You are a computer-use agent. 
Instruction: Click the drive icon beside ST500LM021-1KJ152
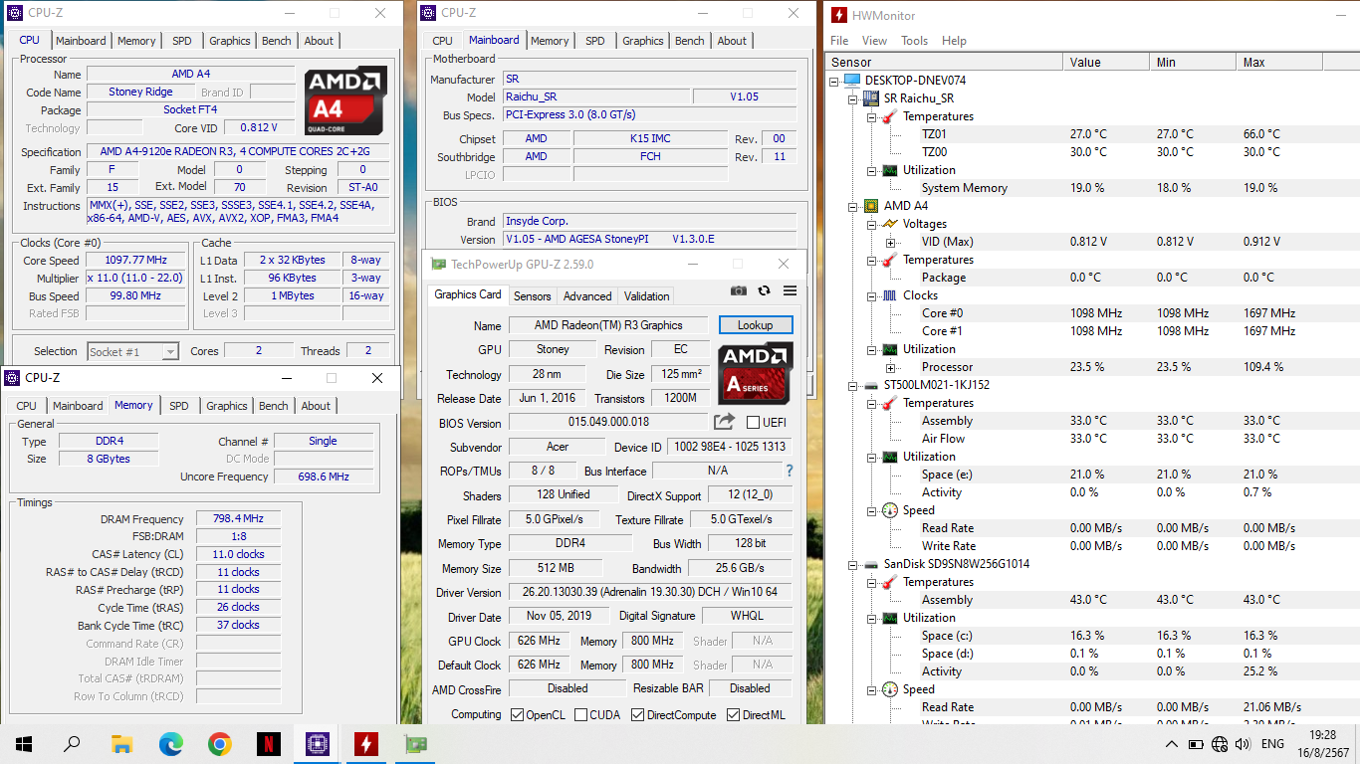click(x=870, y=384)
